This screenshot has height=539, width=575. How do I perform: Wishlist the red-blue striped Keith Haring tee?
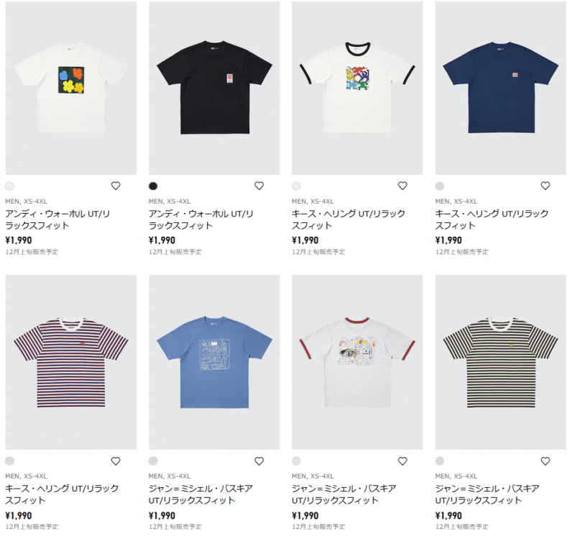[116, 461]
